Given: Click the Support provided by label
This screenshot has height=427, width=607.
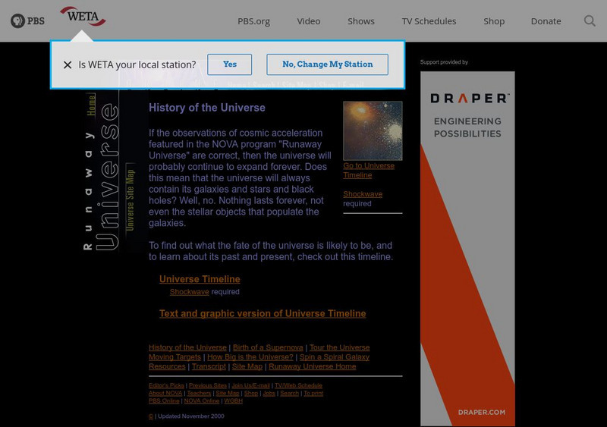Looking at the screenshot, I should [x=444, y=62].
